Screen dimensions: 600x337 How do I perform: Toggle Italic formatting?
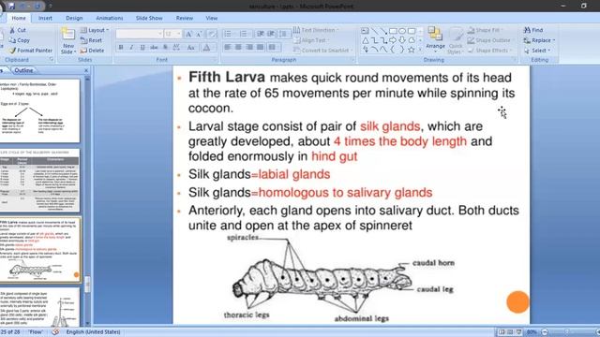point(131,48)
